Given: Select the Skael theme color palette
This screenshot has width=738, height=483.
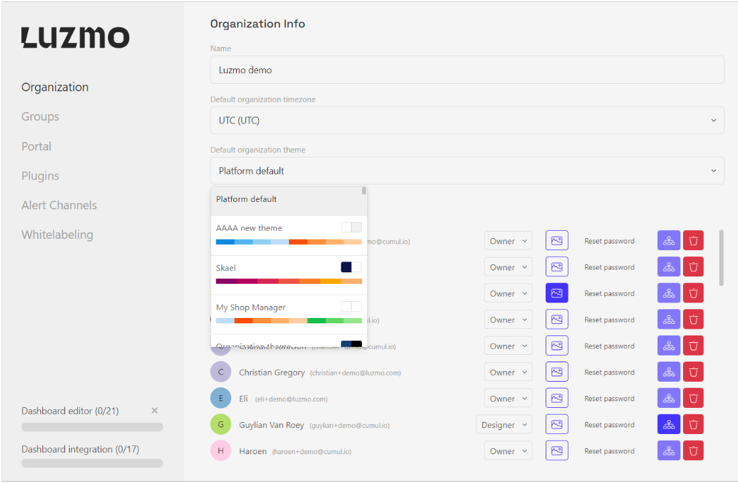Looking at the screenshot, I should coord(288,274).
